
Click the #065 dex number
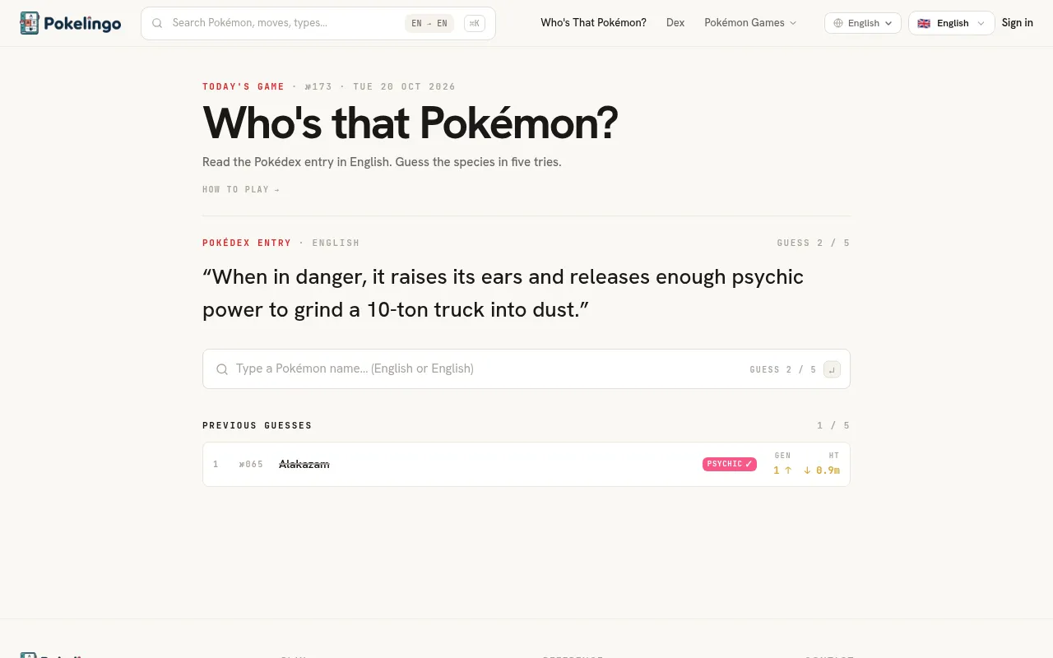[251, 465]
